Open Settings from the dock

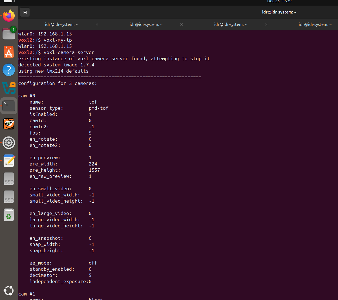pyautogui.click(x=8, y=143)
